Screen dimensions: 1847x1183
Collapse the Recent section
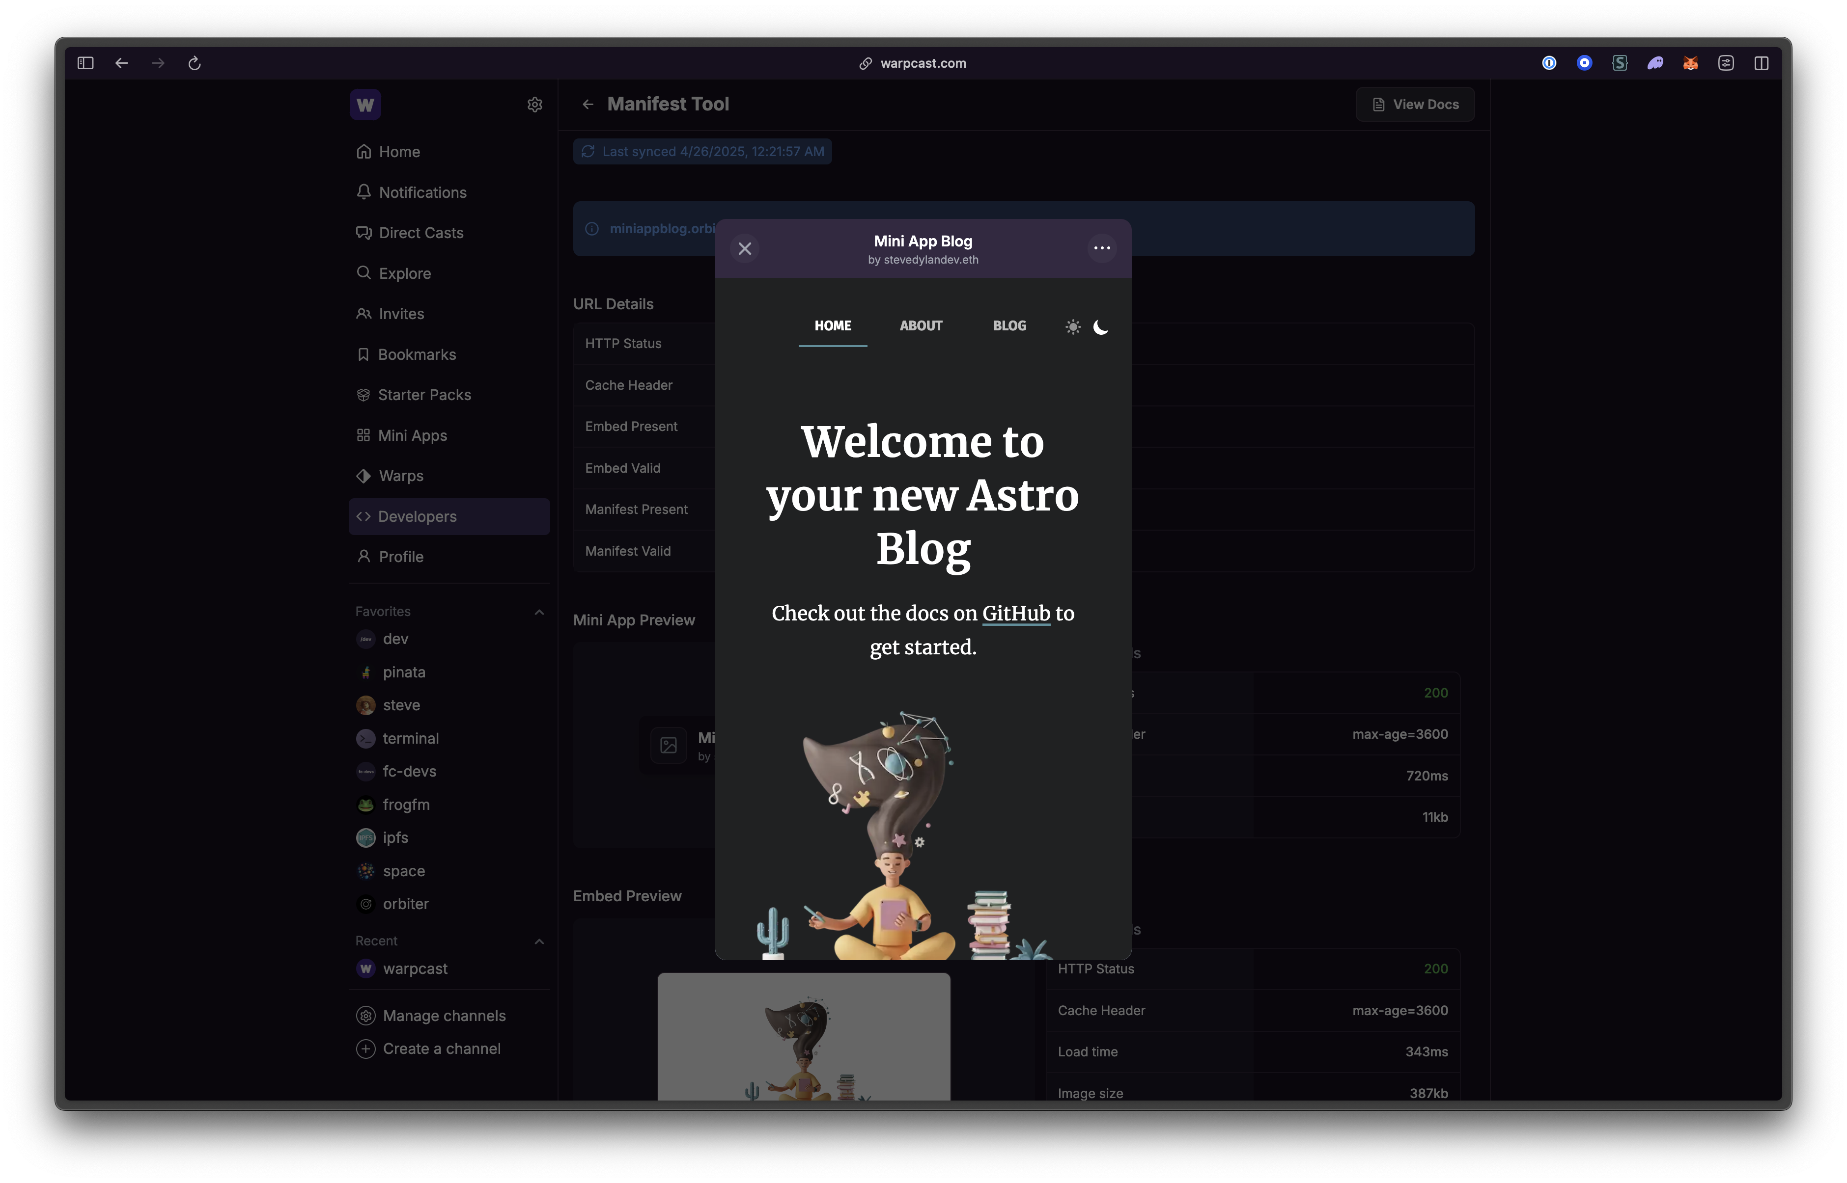tap(539, 942)
